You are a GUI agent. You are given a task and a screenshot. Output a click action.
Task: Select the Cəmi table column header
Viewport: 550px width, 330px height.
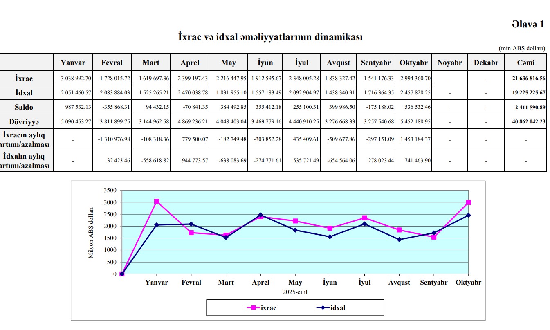[525, 63]
